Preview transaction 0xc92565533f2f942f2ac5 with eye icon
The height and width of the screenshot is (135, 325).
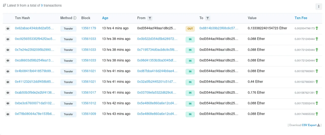click(8, 39)
